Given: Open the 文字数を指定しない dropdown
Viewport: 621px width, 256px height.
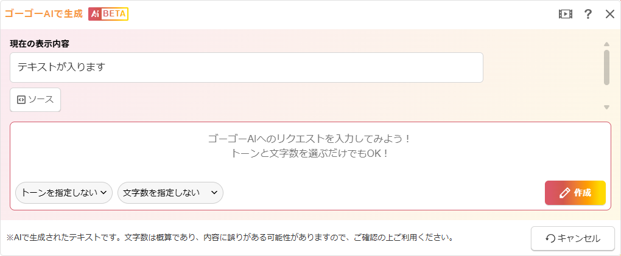Looking at the screenshot, I should (x=170, y=193).
